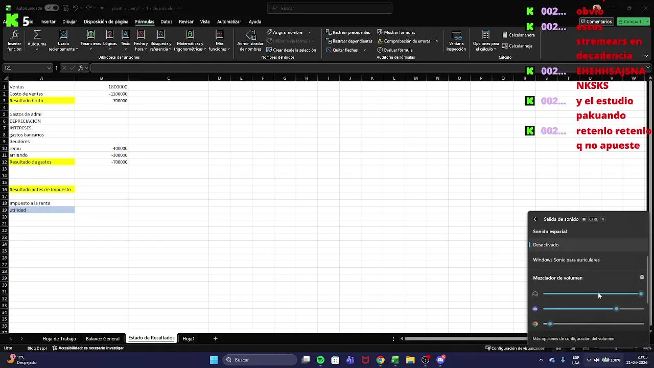Expand Quitar flechas dropdown arrow
This screenshot has height=368, width=654.
pos(364,50)
